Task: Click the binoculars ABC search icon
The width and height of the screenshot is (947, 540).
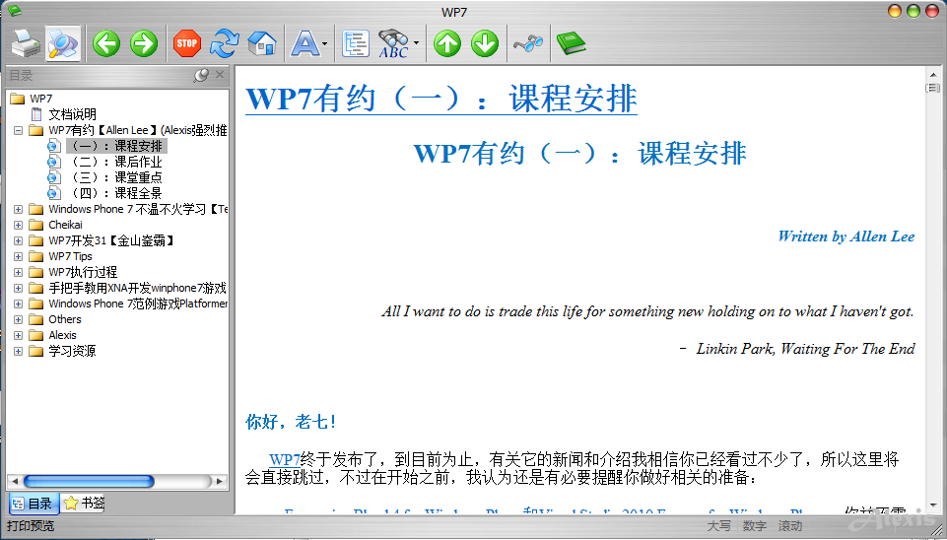Action: (394, 43)
